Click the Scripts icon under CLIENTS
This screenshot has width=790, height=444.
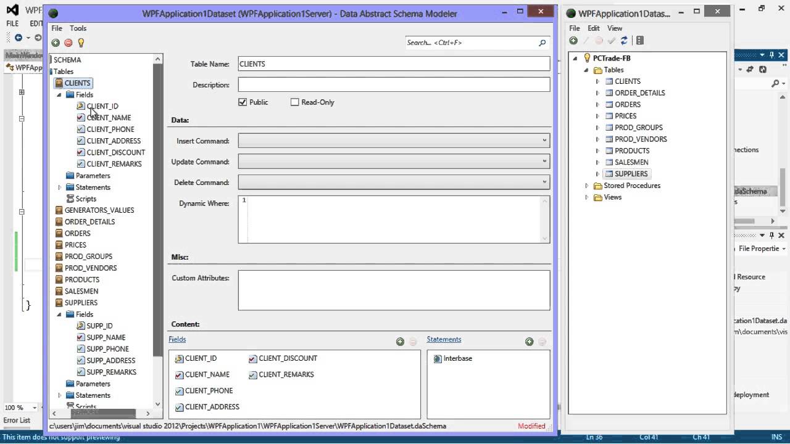70,199
